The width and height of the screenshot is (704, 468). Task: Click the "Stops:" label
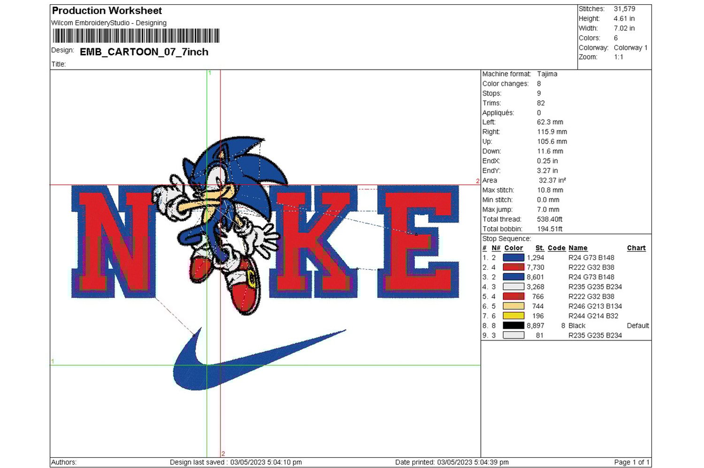click(492, 93)
